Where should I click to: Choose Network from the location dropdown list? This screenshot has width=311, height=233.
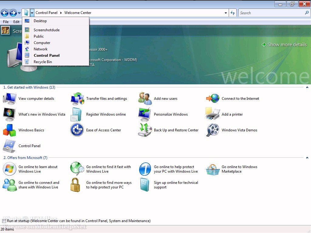pyautogui.click(x=56, y=49)
